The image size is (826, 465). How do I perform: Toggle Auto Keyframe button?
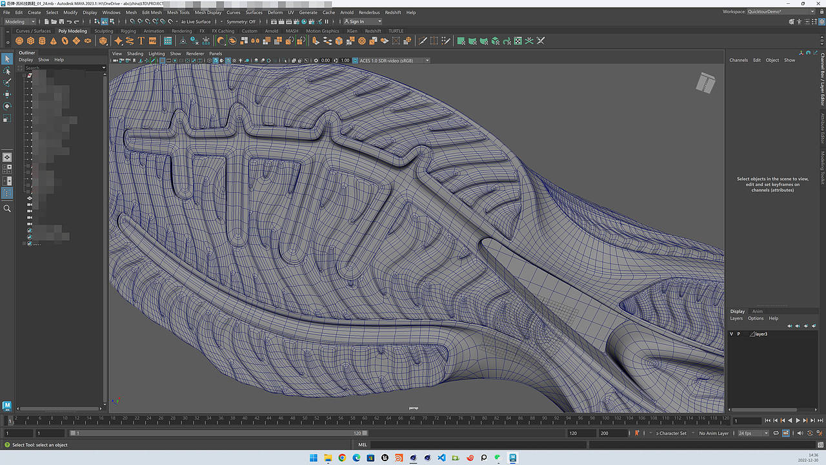(810, 433)
